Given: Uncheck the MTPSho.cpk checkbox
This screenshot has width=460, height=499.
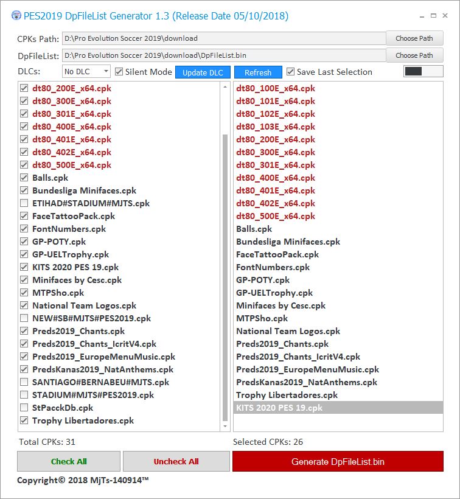Looking at the screenshot, I should tap(24, 293).
